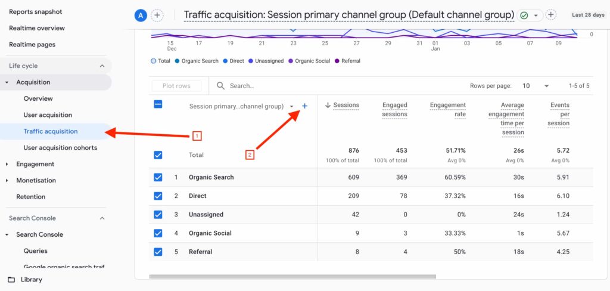The width and height of the screenshot is (610, 291).
Task: Collapse the Search Console tree triangle
Action: [7, 234]
